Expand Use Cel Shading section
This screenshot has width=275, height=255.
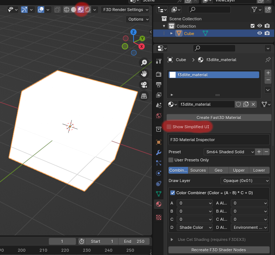point(172,240)
